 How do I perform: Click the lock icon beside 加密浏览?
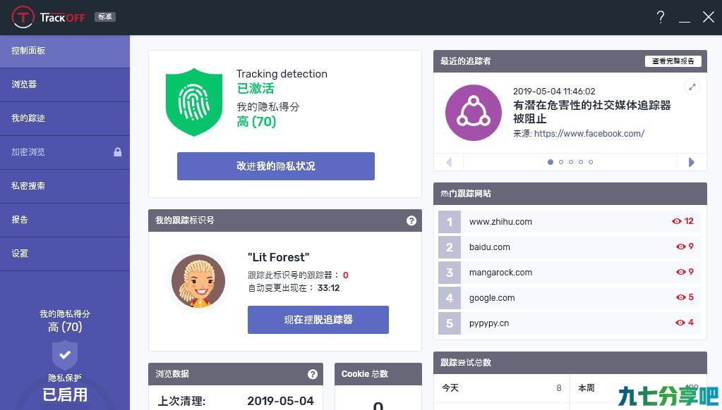click(x=118, y=151)
